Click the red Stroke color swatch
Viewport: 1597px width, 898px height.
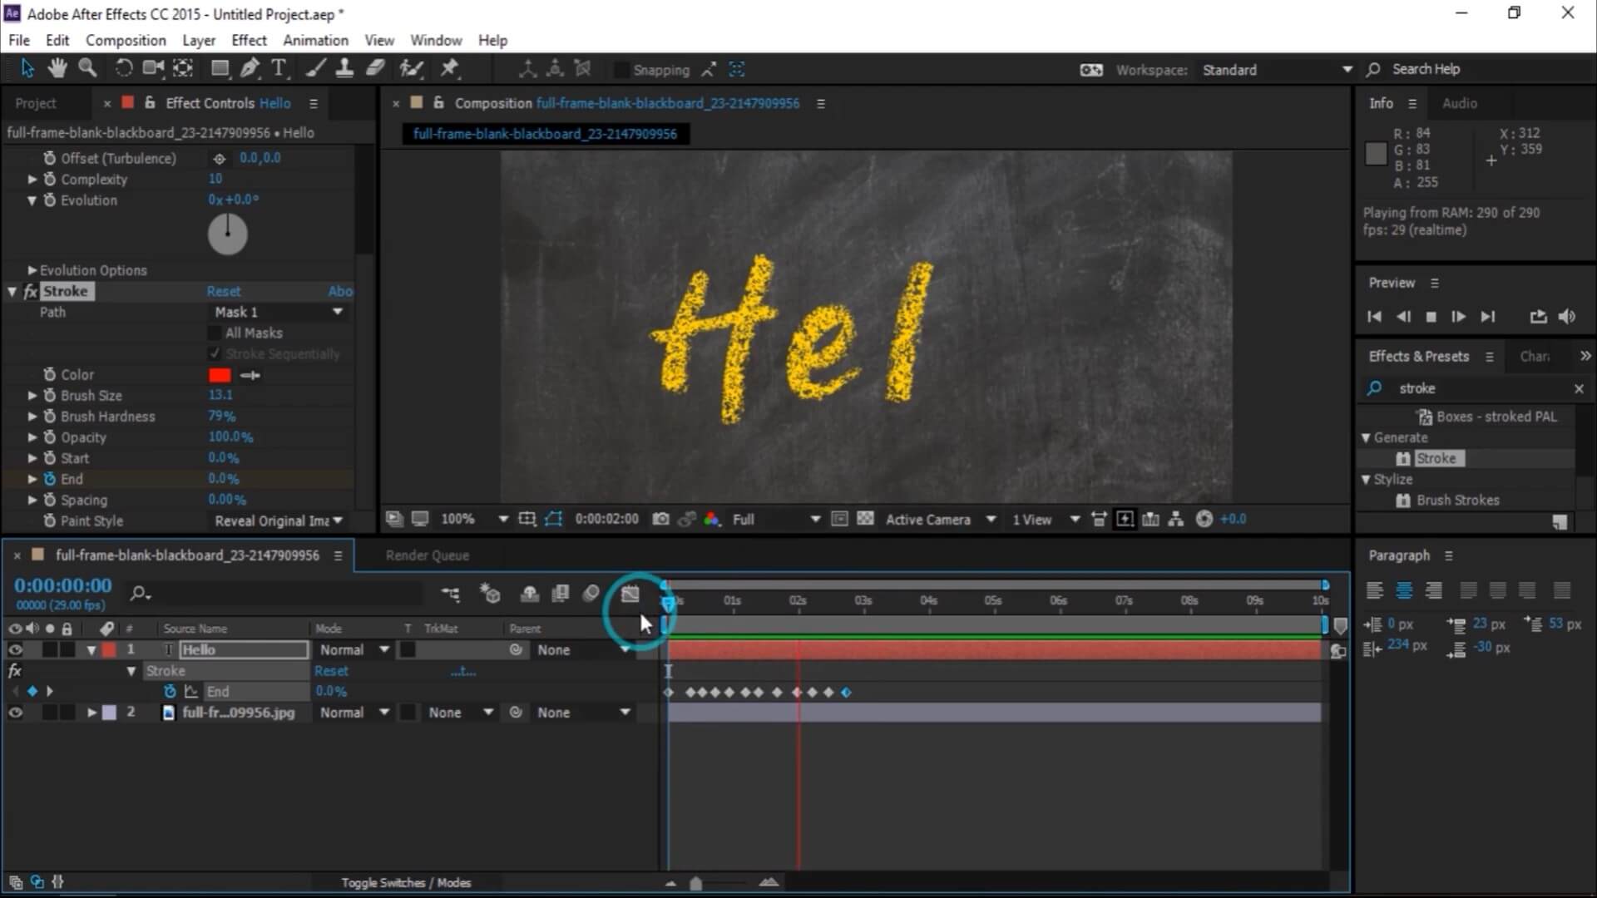point(219,375)
